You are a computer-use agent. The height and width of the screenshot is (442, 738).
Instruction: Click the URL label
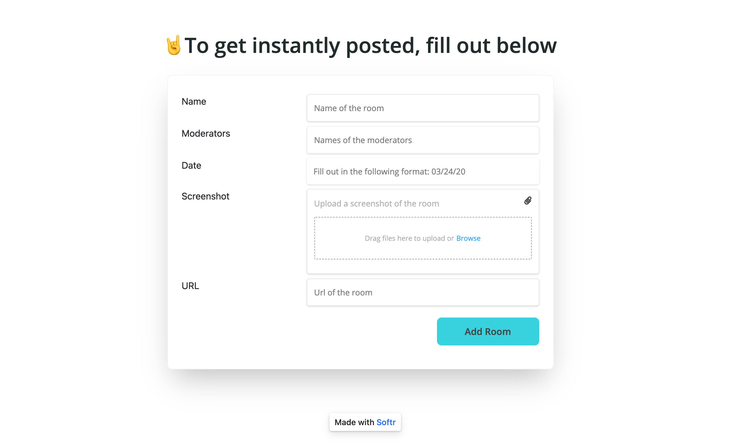pos(190,286)
